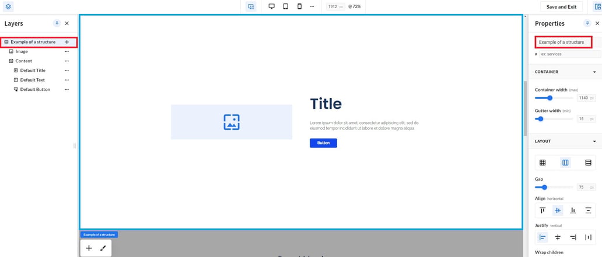Select Default Text layer
The image size is (602, 257).
click(33, 80)
